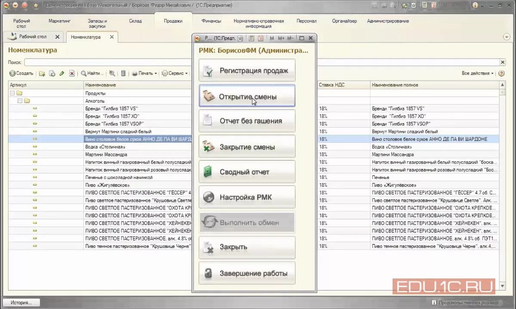Open the Все действия dropdown
This screenshot has height=309, width=516.
pyautogui.click(x=478, y=74)
